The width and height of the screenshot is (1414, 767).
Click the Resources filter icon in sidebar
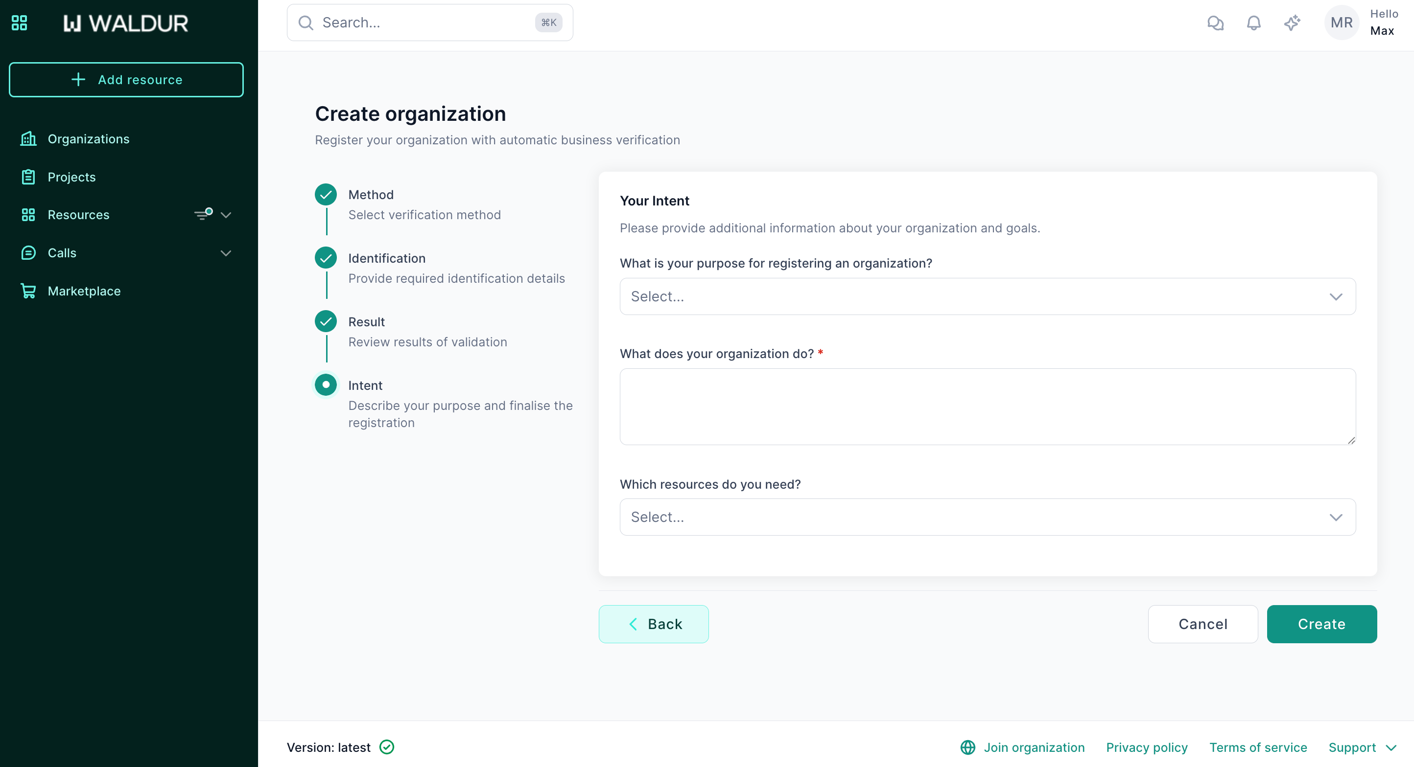click(204, 214)
